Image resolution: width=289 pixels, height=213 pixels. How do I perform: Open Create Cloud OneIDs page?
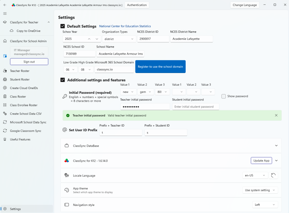coord(24,88)
